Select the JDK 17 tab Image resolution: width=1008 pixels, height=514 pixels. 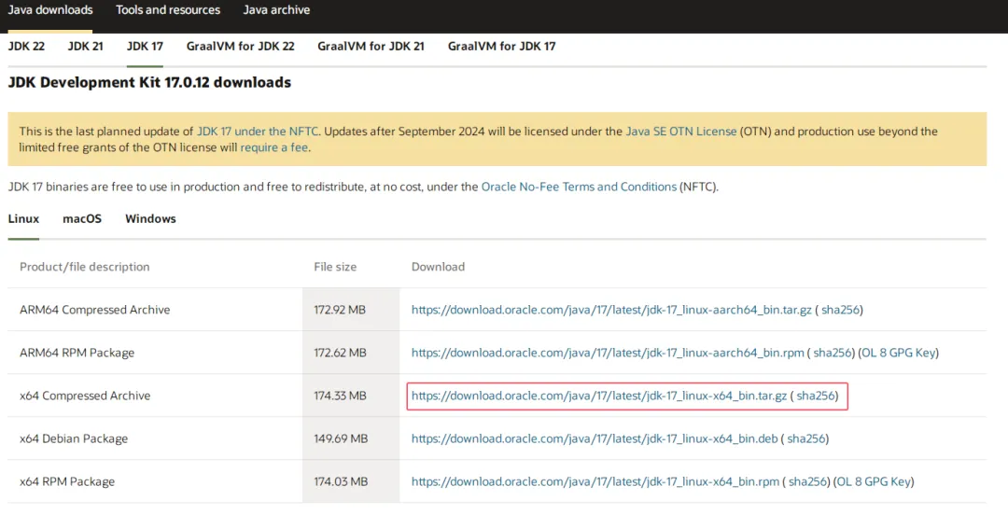pos(145,47)
